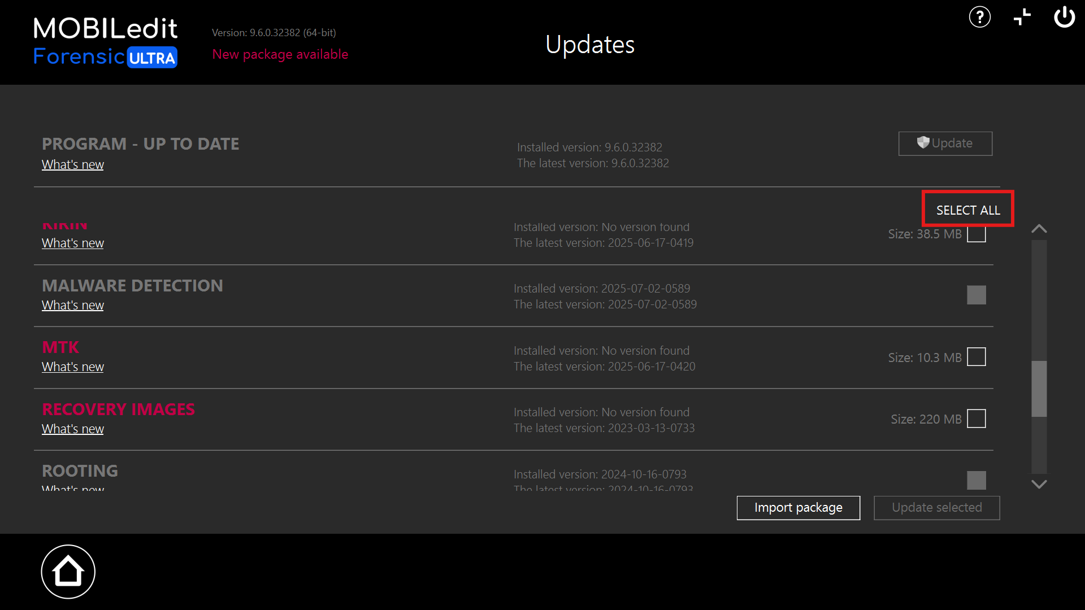Select the MTK package checkbox
The width and height of the screenshot is (1085, 610).
977,356
